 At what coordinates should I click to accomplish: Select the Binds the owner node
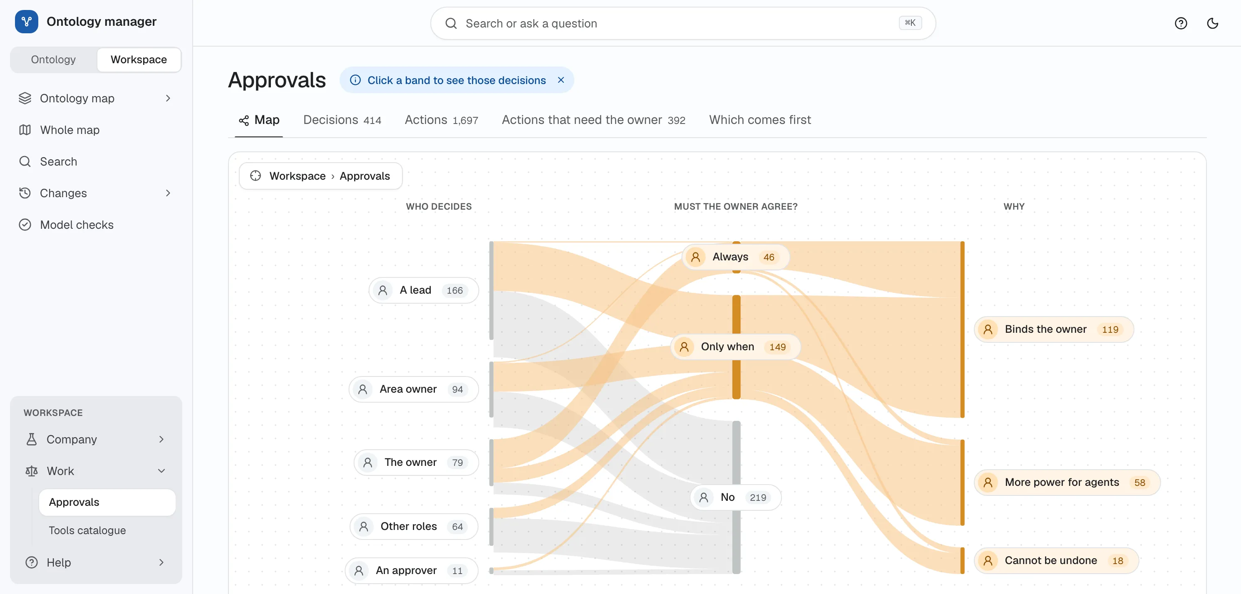(x=1054, y=329)
